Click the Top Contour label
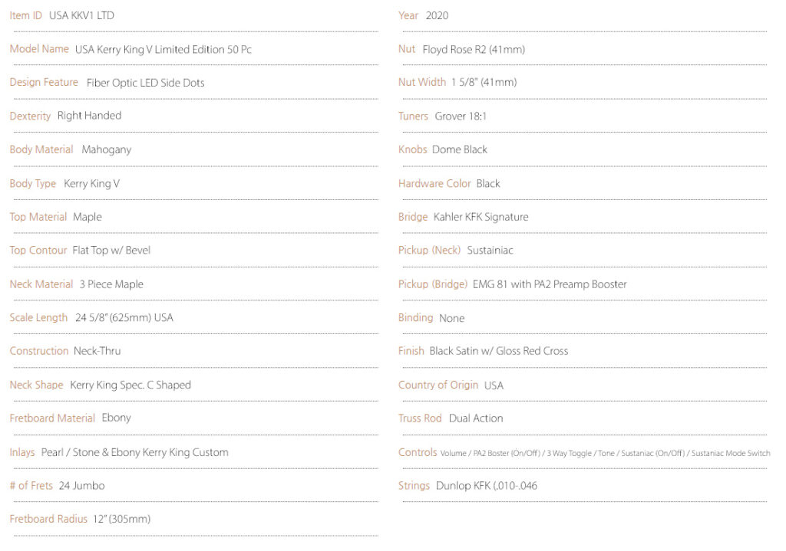The image size is (786, 551). (x=38, y=251)
